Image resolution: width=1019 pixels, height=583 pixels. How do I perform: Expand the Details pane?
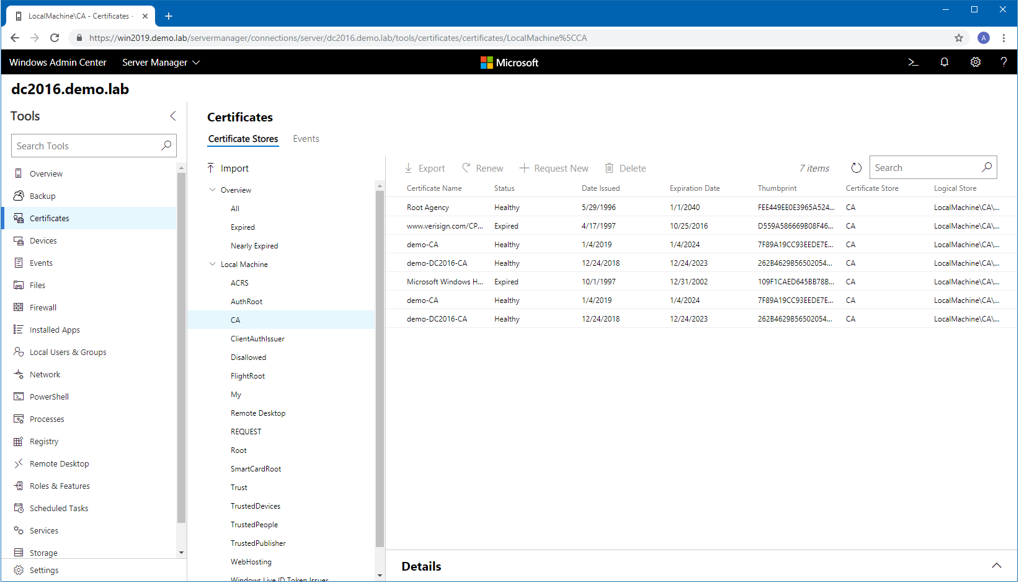pos(996,566)
